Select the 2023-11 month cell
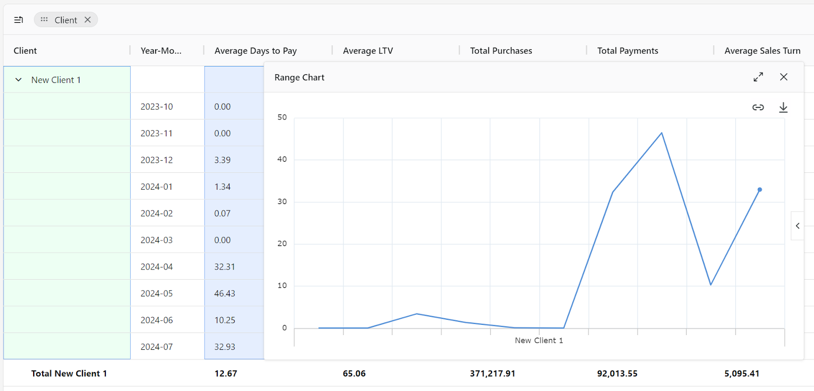814x391 pixels. tap(167, 133)
